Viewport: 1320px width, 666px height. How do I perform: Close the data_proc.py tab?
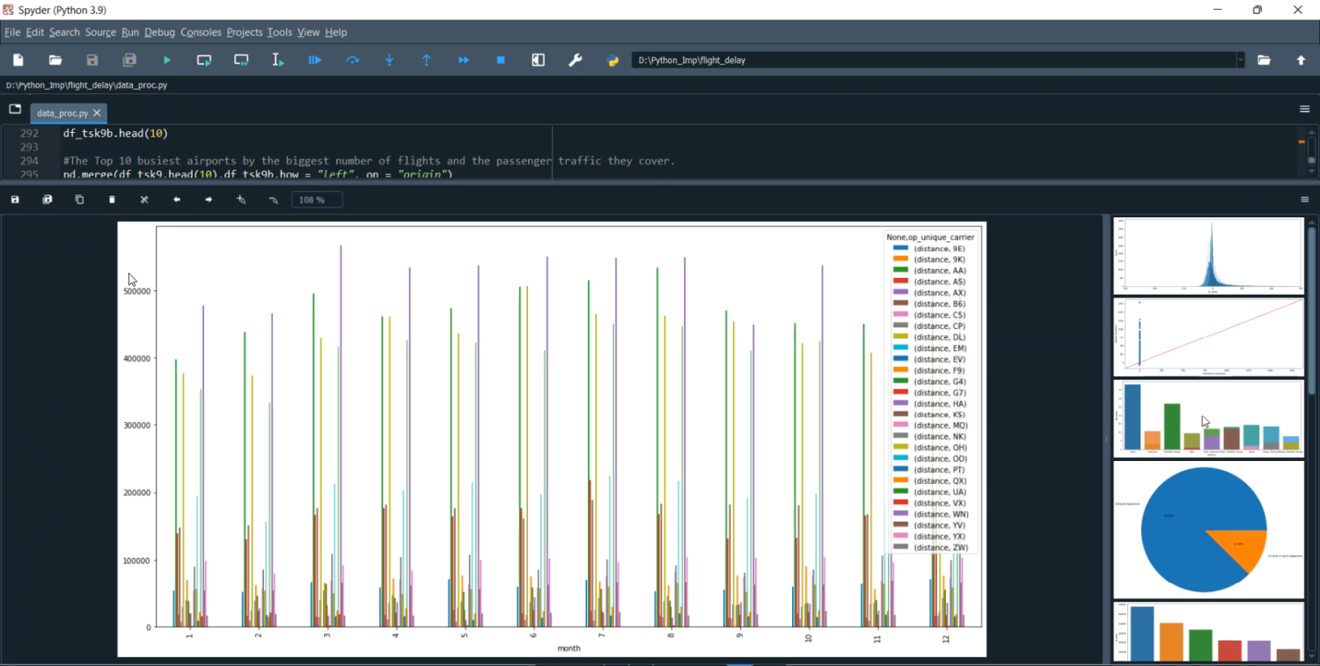pyautogui.click(x=98, y=113)
